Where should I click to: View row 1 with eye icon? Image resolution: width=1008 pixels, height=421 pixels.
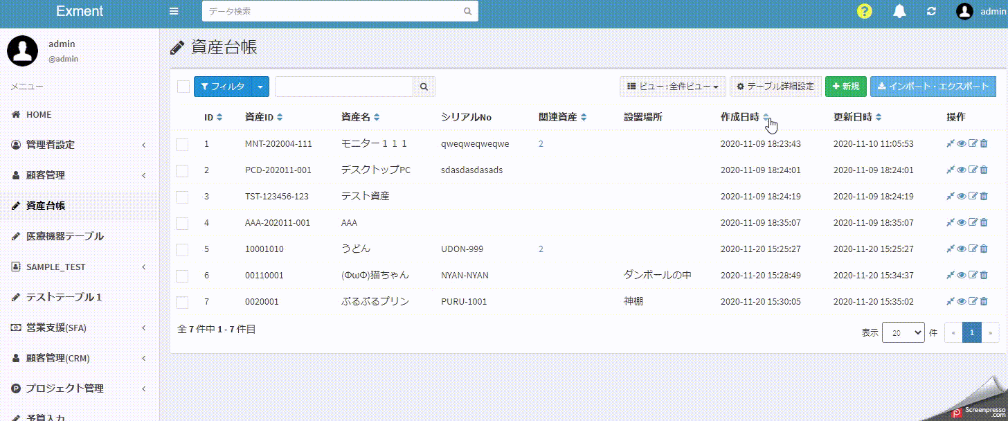tap(962, 144)
